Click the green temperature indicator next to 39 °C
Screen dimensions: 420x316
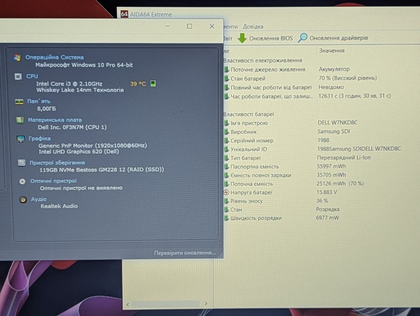153,84
